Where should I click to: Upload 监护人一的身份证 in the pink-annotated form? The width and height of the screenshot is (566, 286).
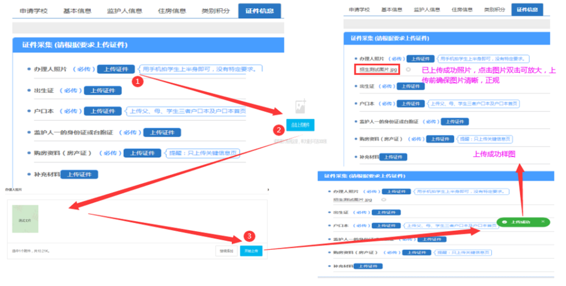point(455,122)
